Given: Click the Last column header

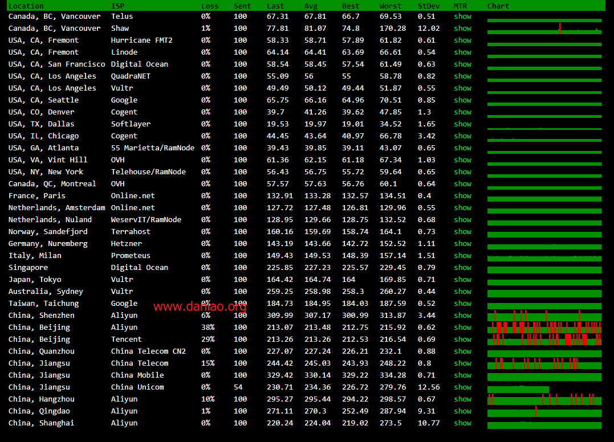Looking at the screenshot, I should [275, 6].
